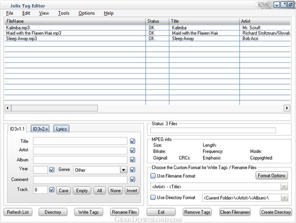The image size is (296, 223).
Task: Open the Tools menu
Action: (x=64, y=13)
